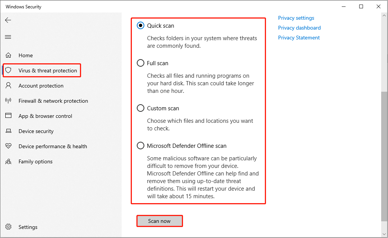This screenshot has width=388, height=238.
Task: Click the back arrow
Action: coord(8,20)
